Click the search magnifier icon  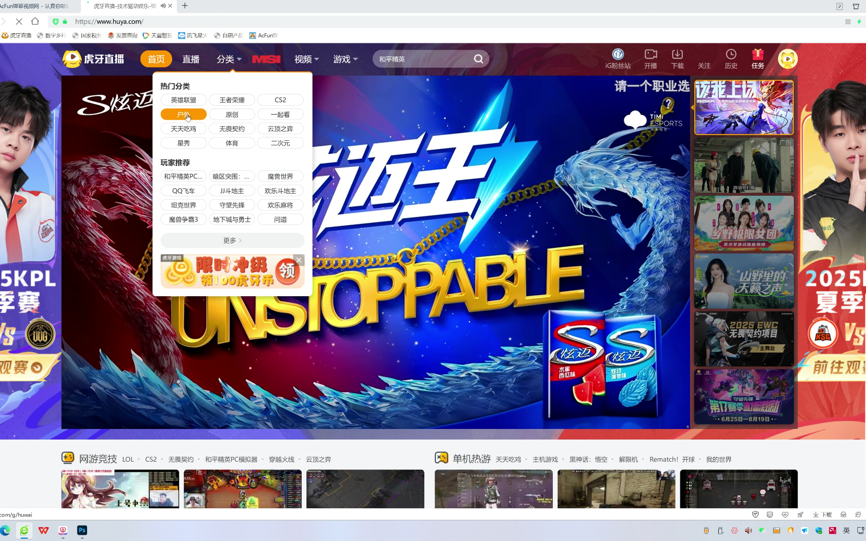(478, 59)
